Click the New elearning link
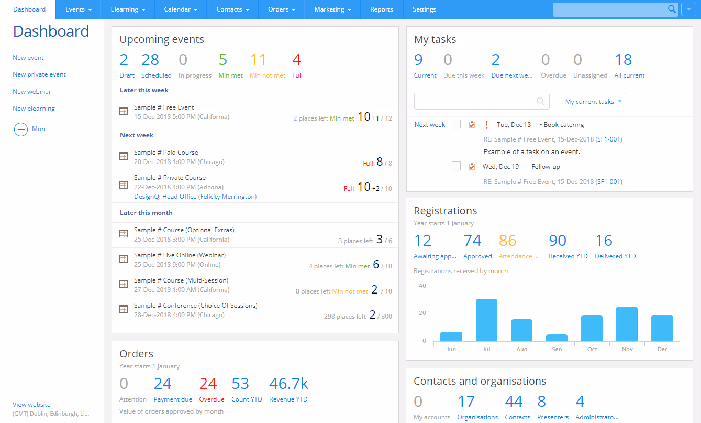Screen dimensions: 701x423 tap(34, 109)
